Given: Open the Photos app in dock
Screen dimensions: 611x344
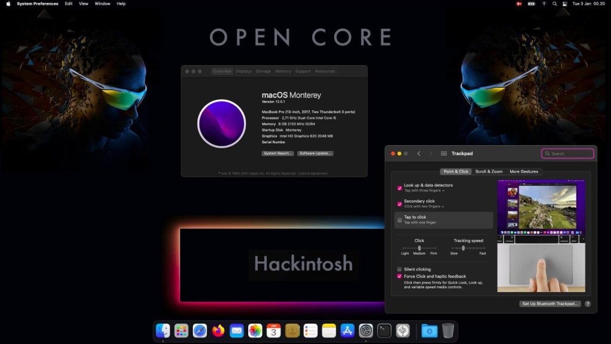Looking at the screenshot, I should point(255,330).
